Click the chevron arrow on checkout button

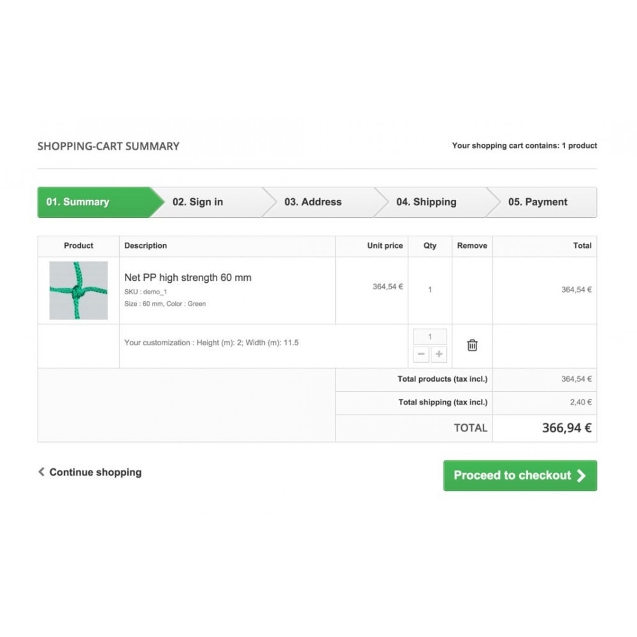pos(582,475)
